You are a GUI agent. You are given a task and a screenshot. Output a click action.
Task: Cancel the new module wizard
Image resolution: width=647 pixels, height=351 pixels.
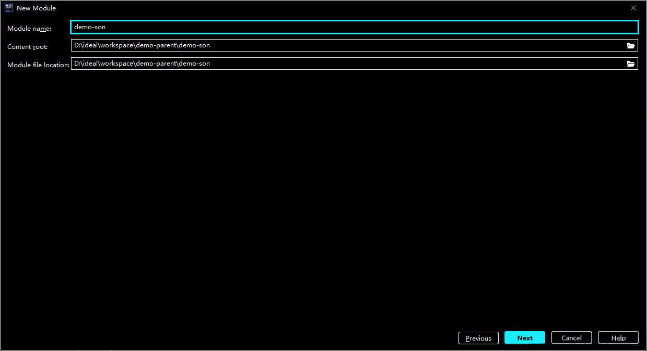tap(571, 338)
